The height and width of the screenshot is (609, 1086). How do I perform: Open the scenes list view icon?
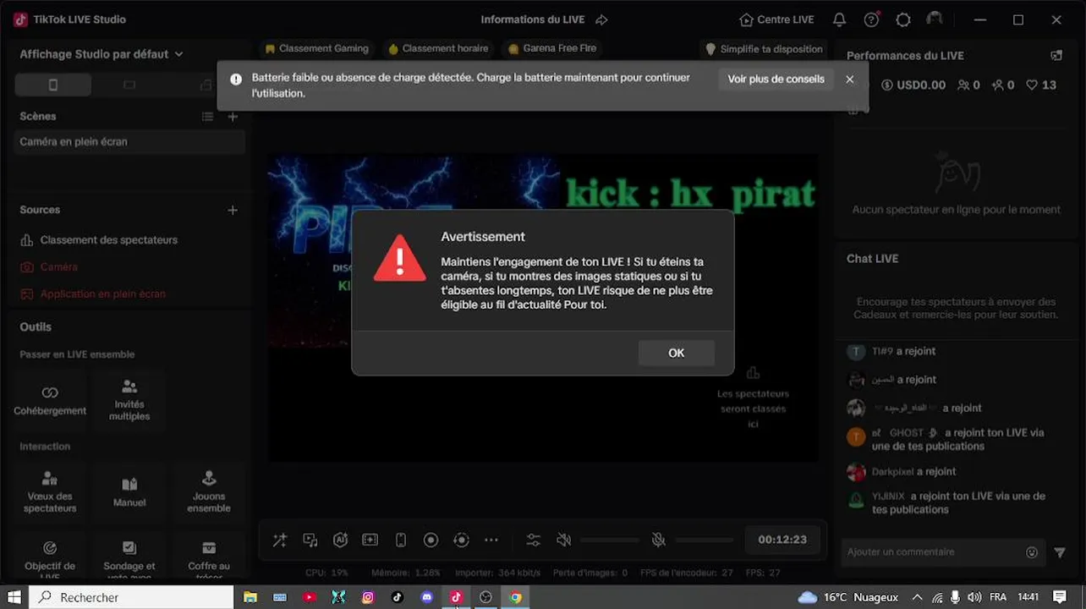coord(208,117)
